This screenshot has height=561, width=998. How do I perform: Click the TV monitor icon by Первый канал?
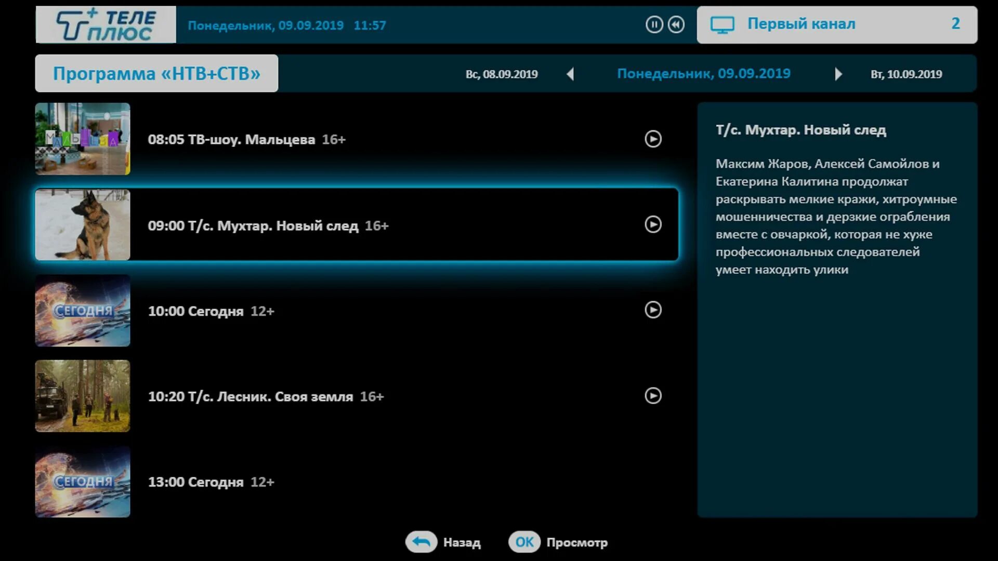tap(722, 24)
